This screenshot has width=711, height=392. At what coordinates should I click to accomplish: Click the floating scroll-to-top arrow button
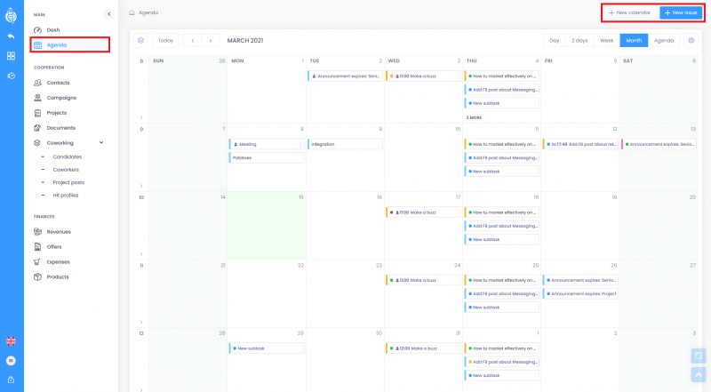click(699, 375)
